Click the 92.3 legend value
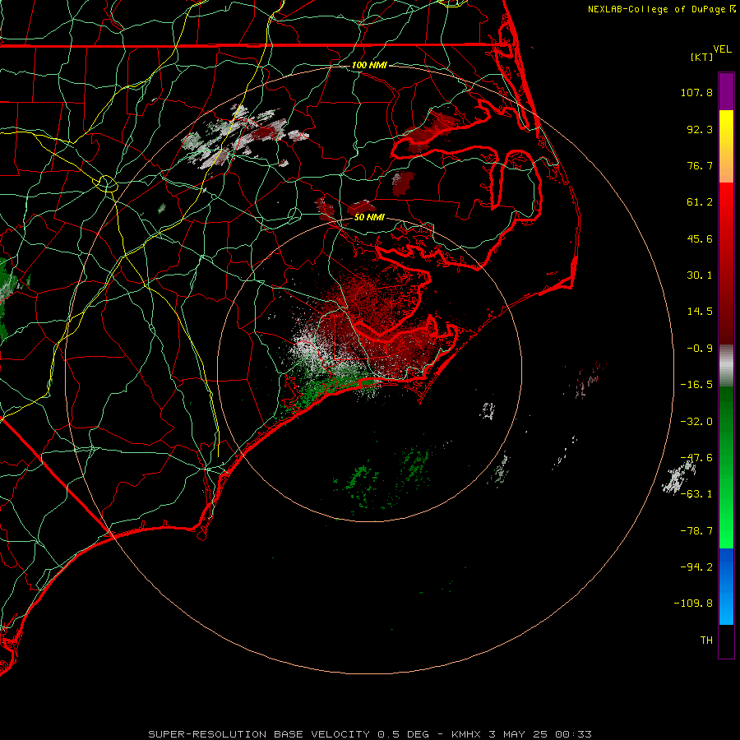The height and width of the screenshot is (740, 740). (700, 129)
